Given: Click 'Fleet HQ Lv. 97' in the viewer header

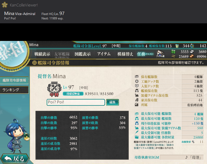Looking at the screenshot, I should point(53,13).
